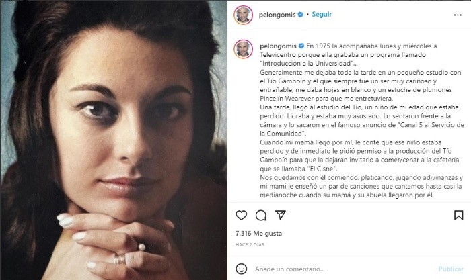Open comments with the speech bubble icon

pos(261,216)
